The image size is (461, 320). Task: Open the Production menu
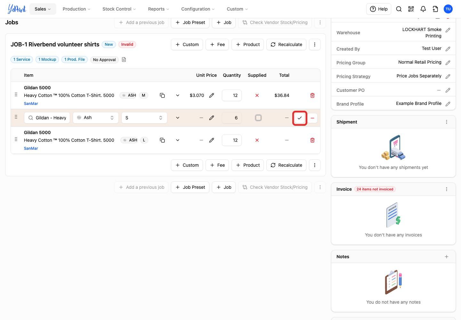[x=77, y=9]
